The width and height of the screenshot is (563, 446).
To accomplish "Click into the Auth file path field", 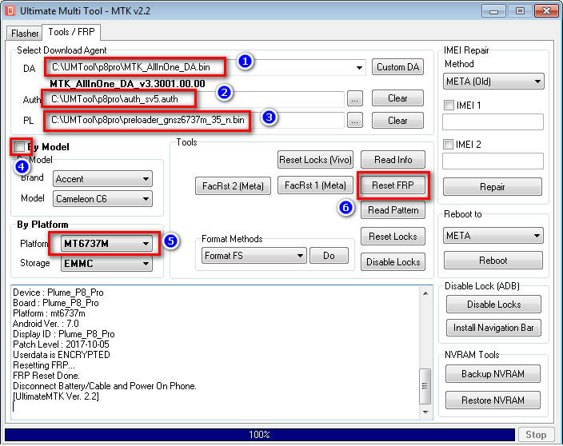I will [194, 99].
